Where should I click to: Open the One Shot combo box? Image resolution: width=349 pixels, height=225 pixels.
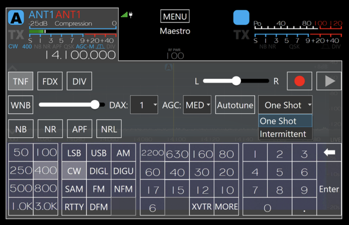(285, 105)
